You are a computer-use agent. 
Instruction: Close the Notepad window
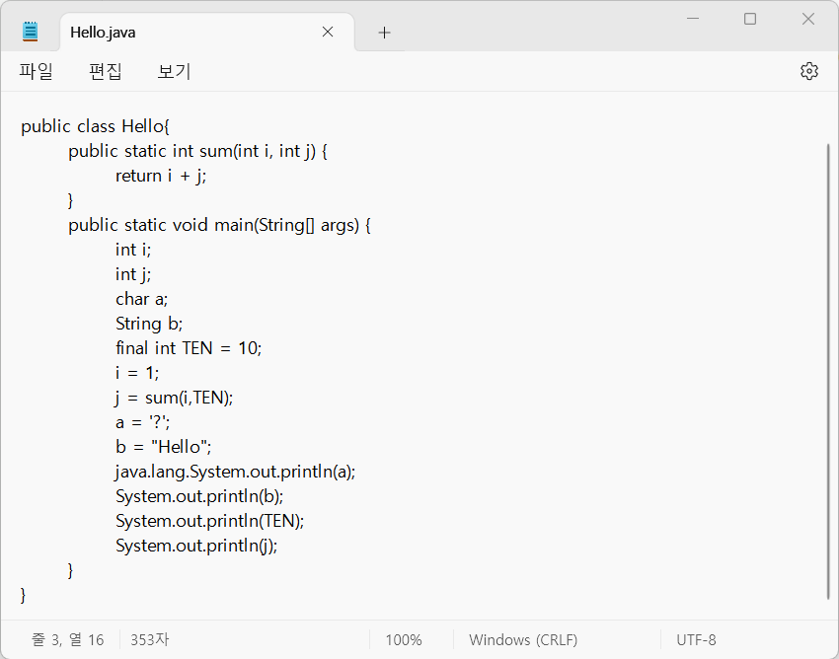click(x=808, y=19)
